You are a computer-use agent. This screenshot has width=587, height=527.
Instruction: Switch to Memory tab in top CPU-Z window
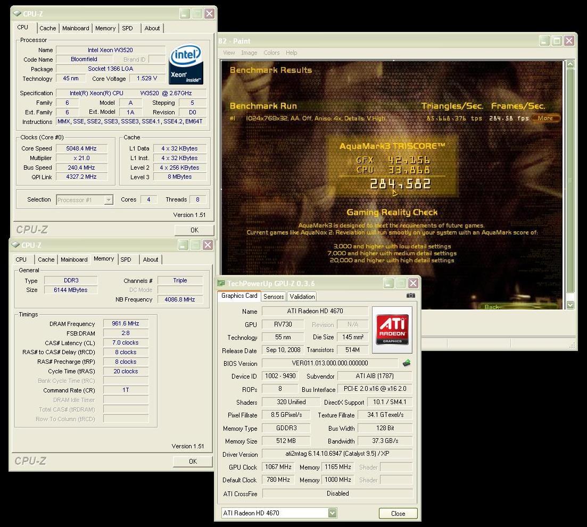coord(105,28)
